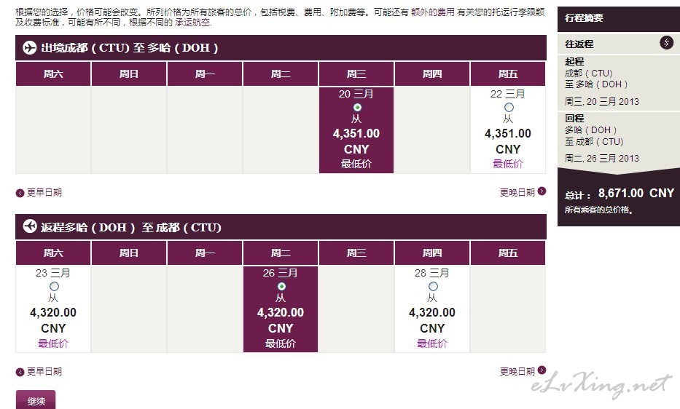The height and width of the screenshot is (409, 680).
Task: Click the 继续 continue button
Action: (x=36, y=401)
